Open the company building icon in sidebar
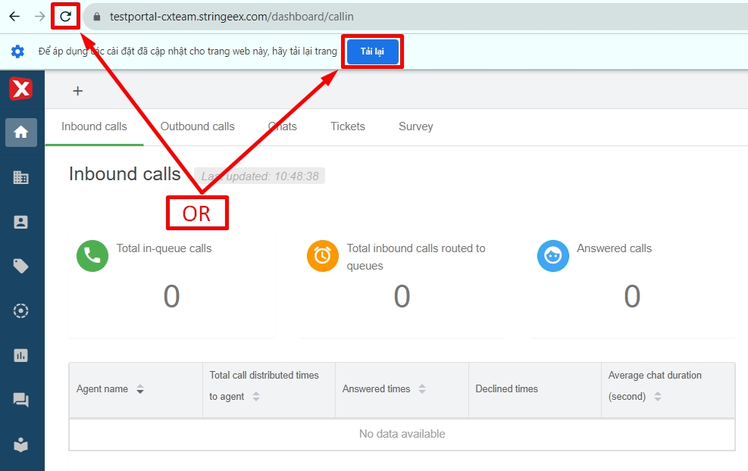Screen dimensions: 748x471 21,177
